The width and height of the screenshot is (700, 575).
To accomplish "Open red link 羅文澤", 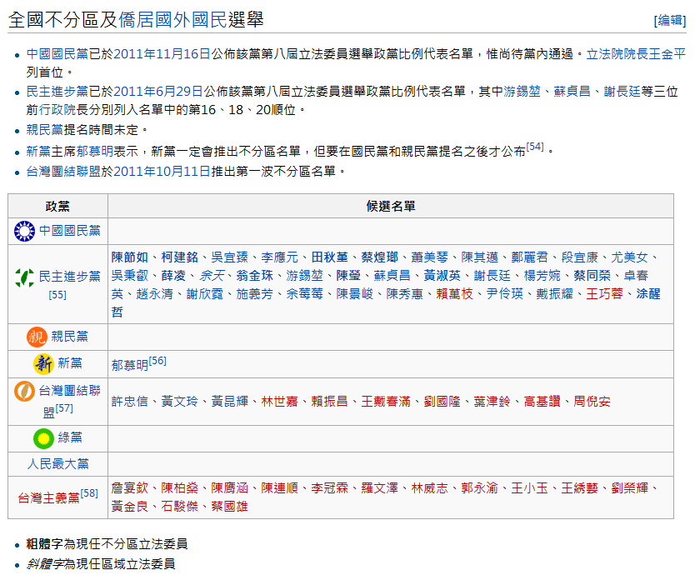I will (x=380, y=488).
